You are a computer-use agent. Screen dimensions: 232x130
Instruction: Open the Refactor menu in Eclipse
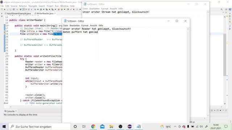pos(23,6)
